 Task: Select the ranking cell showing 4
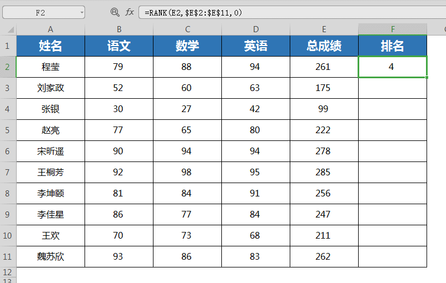[393, 67]
